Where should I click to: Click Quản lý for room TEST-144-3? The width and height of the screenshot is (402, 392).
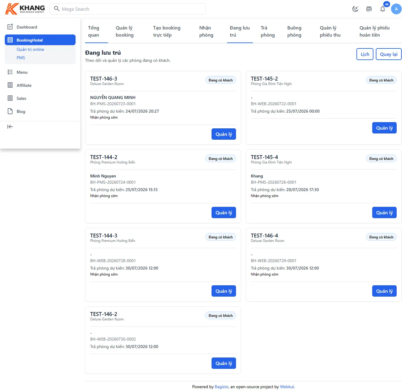(224, 291)
